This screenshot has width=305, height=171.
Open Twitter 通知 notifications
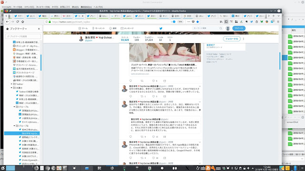[112, 28]
